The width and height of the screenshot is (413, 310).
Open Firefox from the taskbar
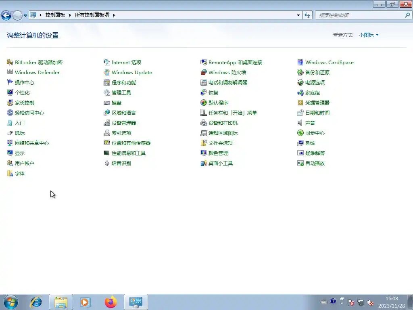click(111, 302)
